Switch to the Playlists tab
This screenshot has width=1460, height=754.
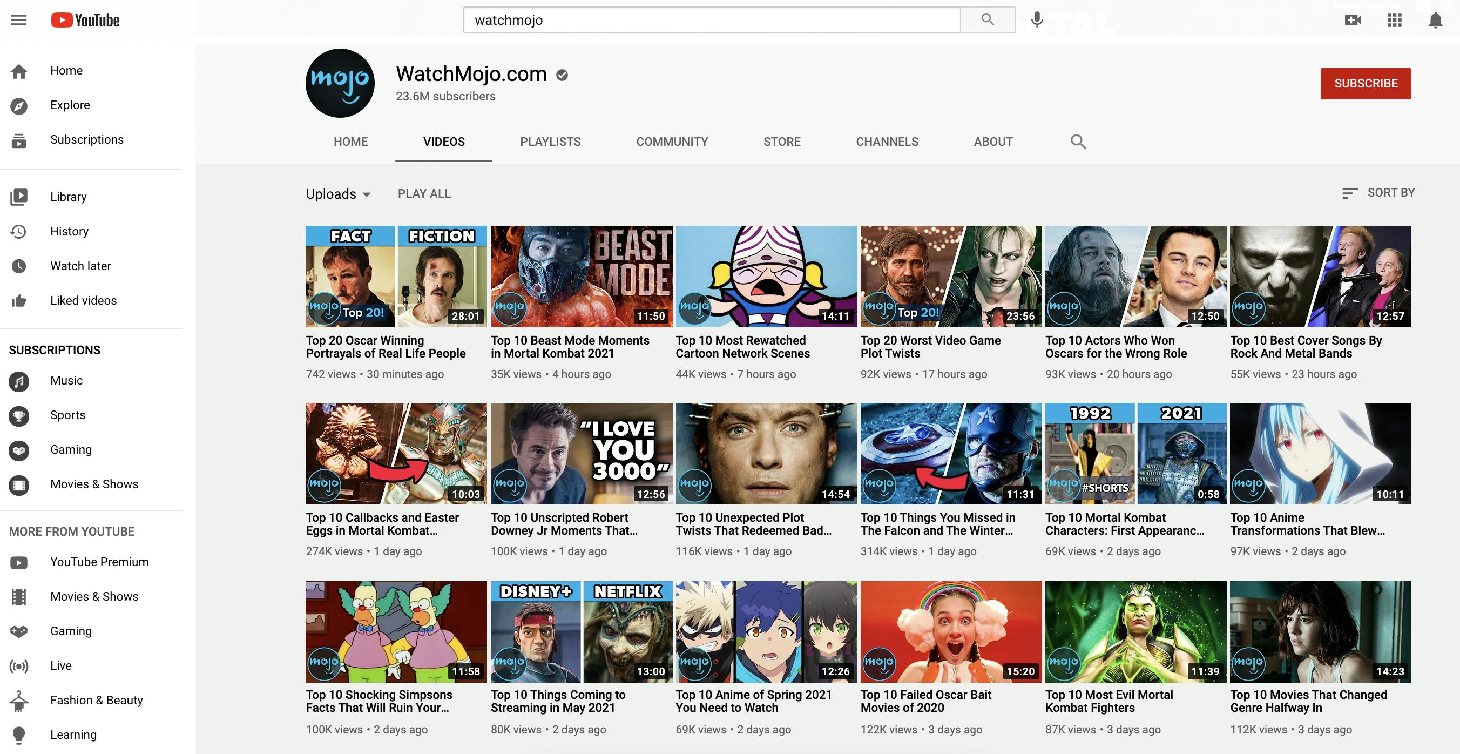(550, 142)
